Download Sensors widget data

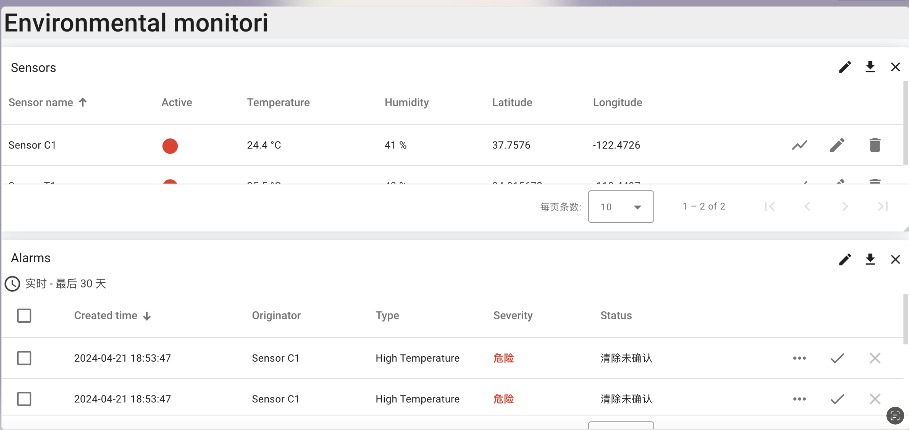870,67
